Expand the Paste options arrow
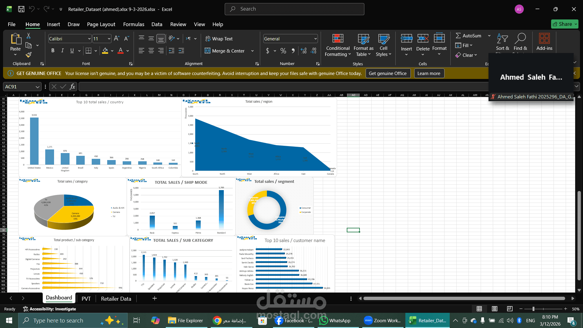This screenshot has height=328, width=583. [x=15, y=55]
